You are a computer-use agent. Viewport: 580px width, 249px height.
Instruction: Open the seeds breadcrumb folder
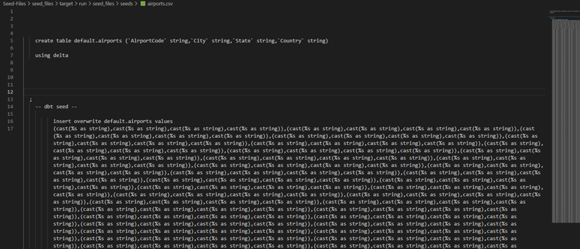(127, 4)
